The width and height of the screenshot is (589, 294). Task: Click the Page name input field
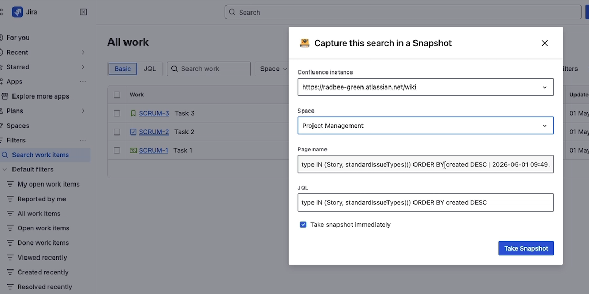click(x=425, y=164)
